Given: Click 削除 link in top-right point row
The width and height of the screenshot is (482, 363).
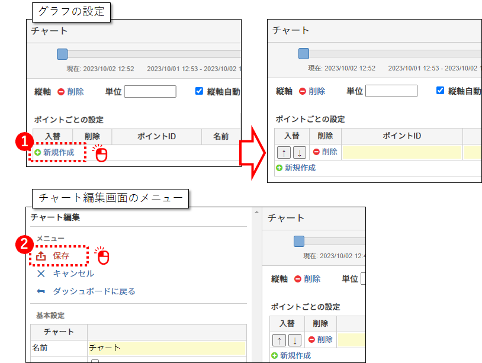Looking at the screenshot, I should tap(330, 152).
